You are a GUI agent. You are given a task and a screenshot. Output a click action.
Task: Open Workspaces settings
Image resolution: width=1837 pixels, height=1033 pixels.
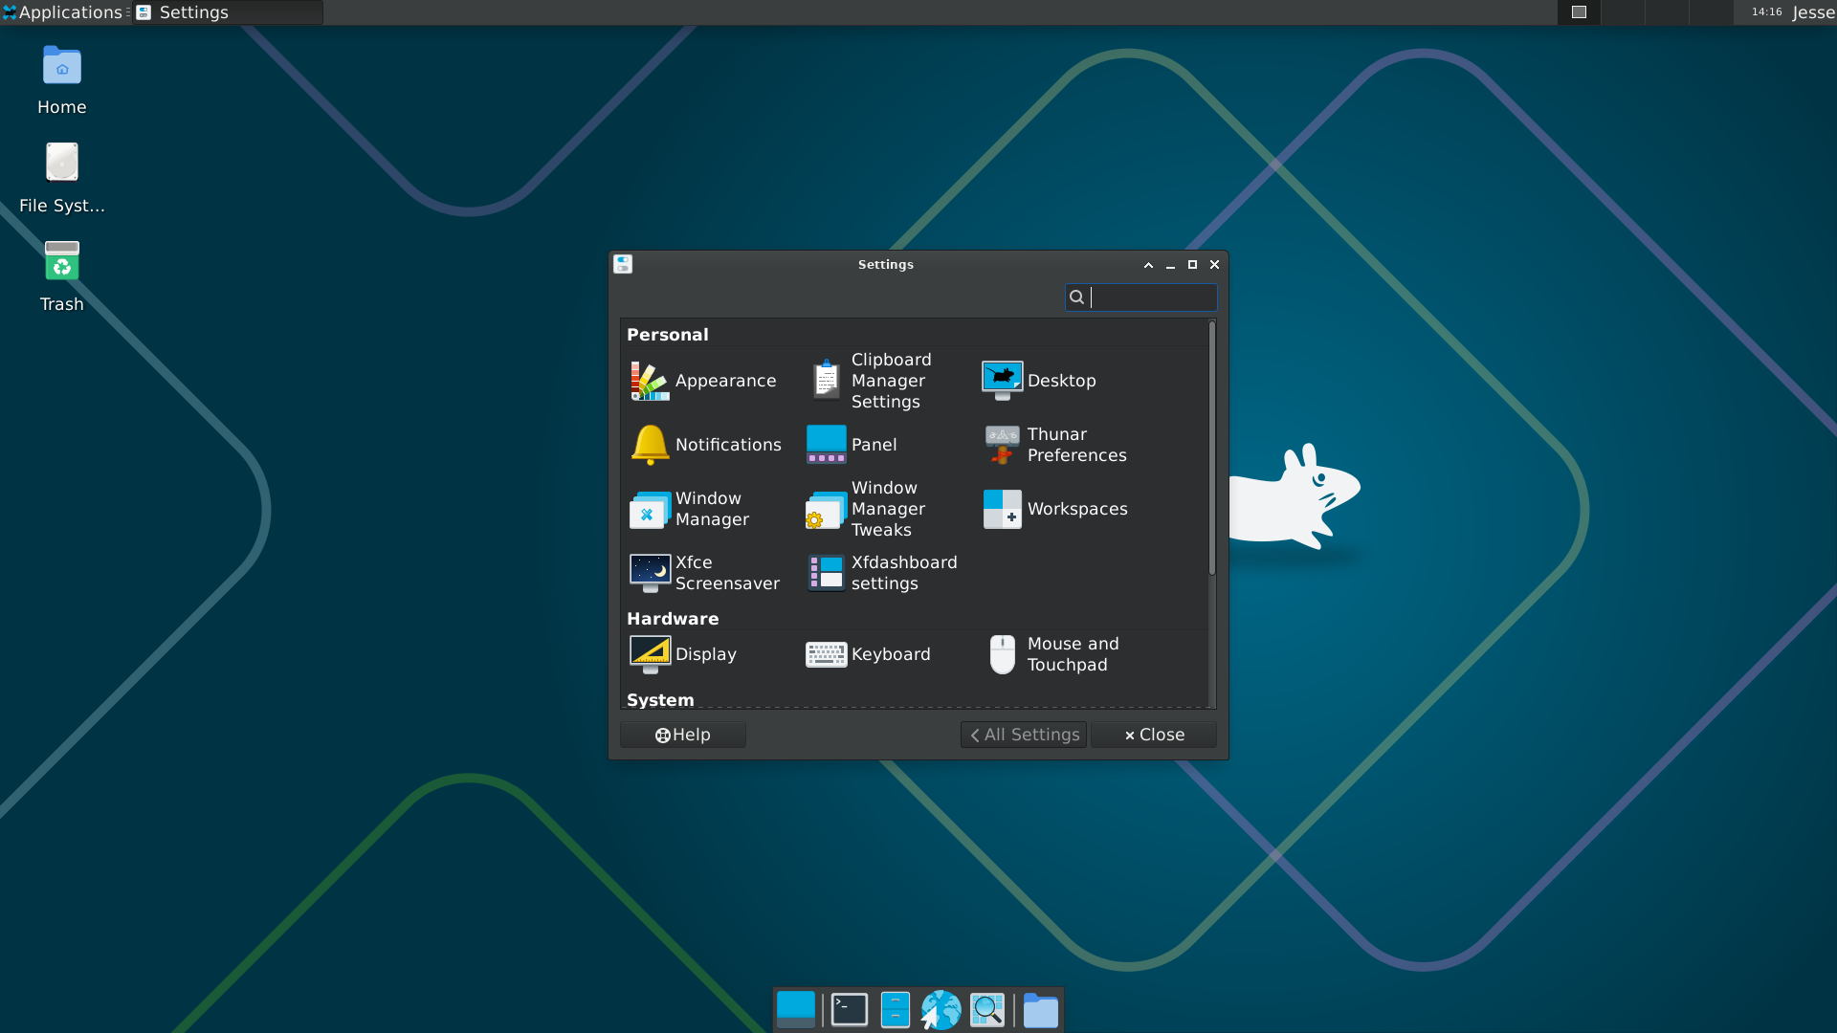1055,509
